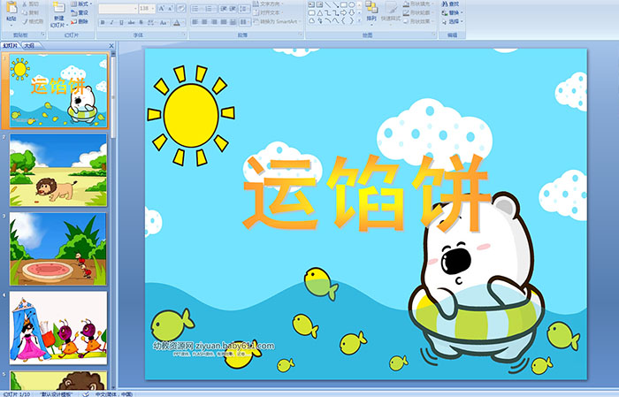Toggle Italic formatting
This screenshot has height=397, width=619.
coord(112,22)
